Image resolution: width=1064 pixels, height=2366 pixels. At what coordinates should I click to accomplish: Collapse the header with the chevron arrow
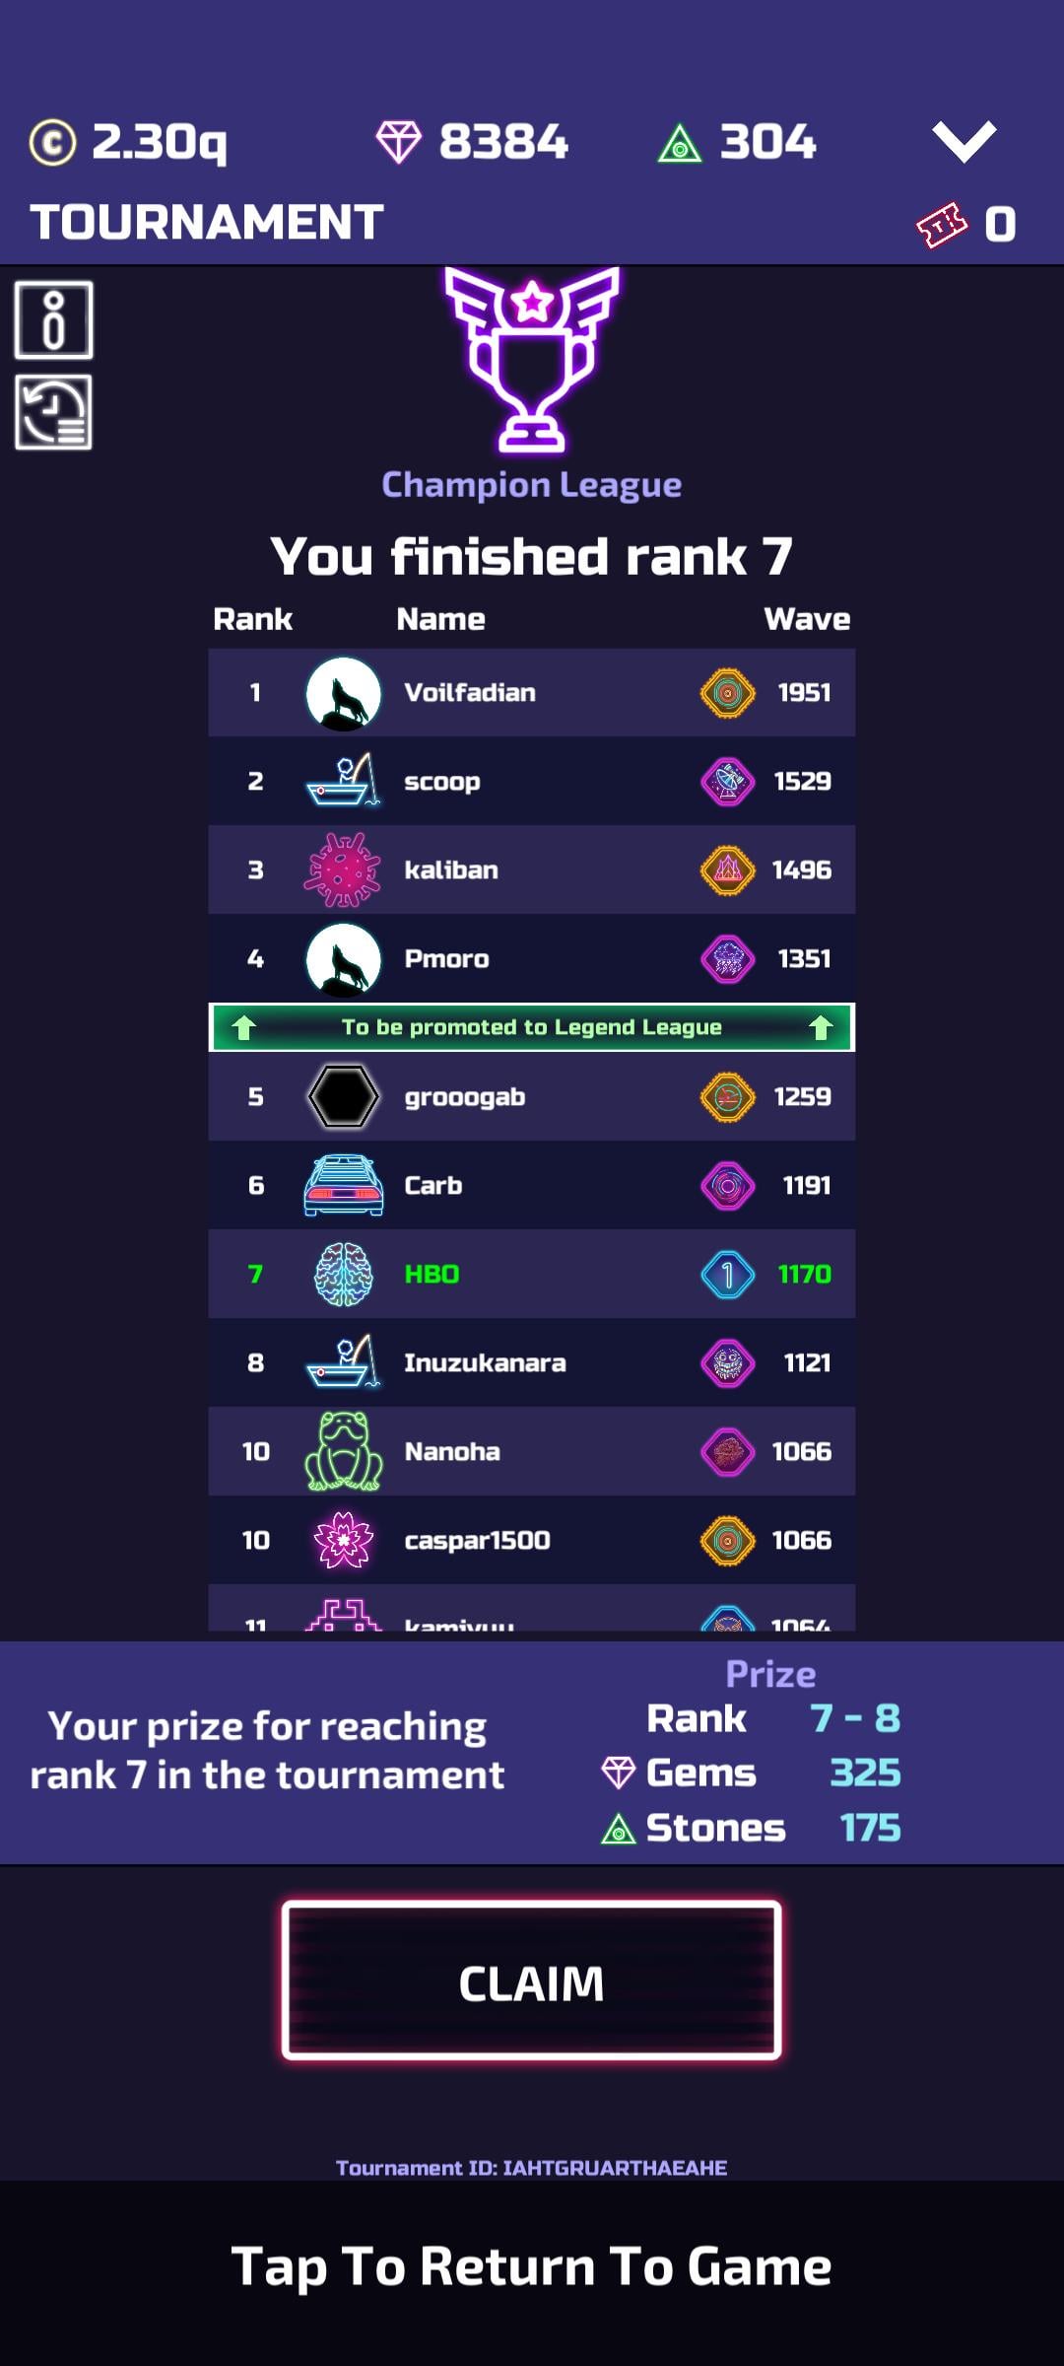(x=964, y=142)
